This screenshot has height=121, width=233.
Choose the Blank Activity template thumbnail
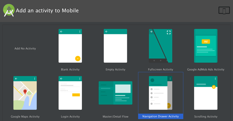point(70,46)
